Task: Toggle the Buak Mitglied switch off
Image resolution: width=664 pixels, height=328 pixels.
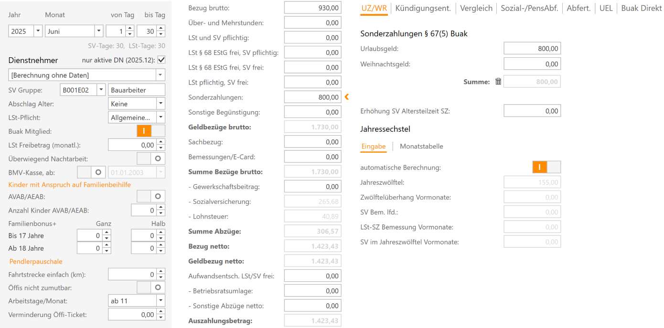Action: (144, 130)
